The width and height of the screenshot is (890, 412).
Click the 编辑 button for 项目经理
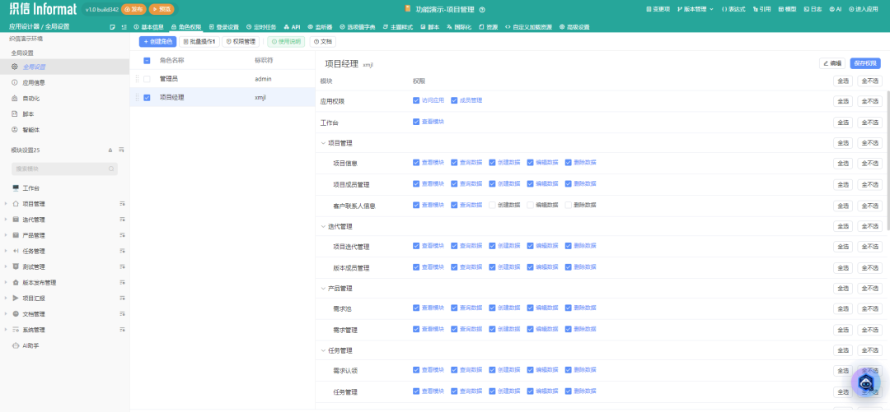832,63
